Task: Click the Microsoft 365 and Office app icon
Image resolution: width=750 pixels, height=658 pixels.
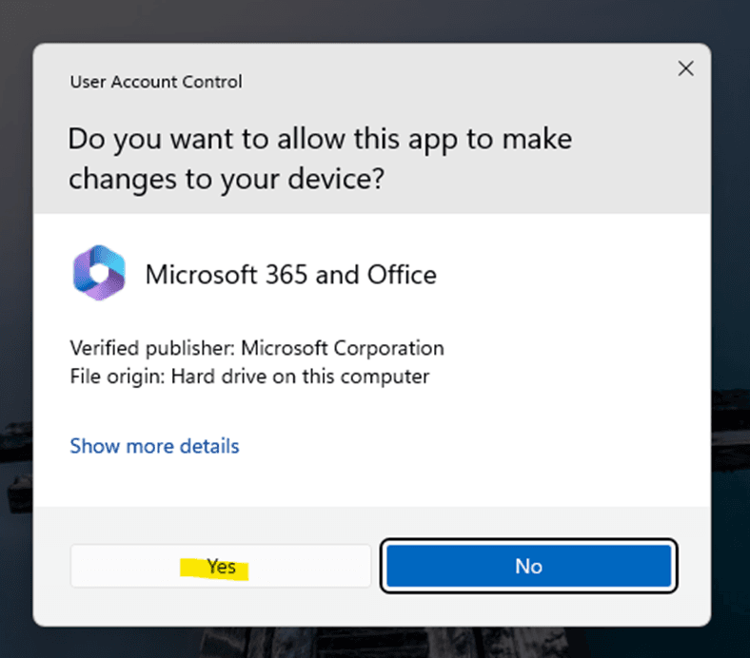Action: [99, 275]
